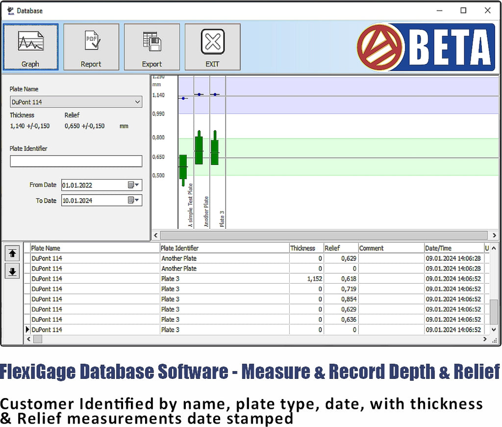Open the From Date calendar picker

[134, 185]
